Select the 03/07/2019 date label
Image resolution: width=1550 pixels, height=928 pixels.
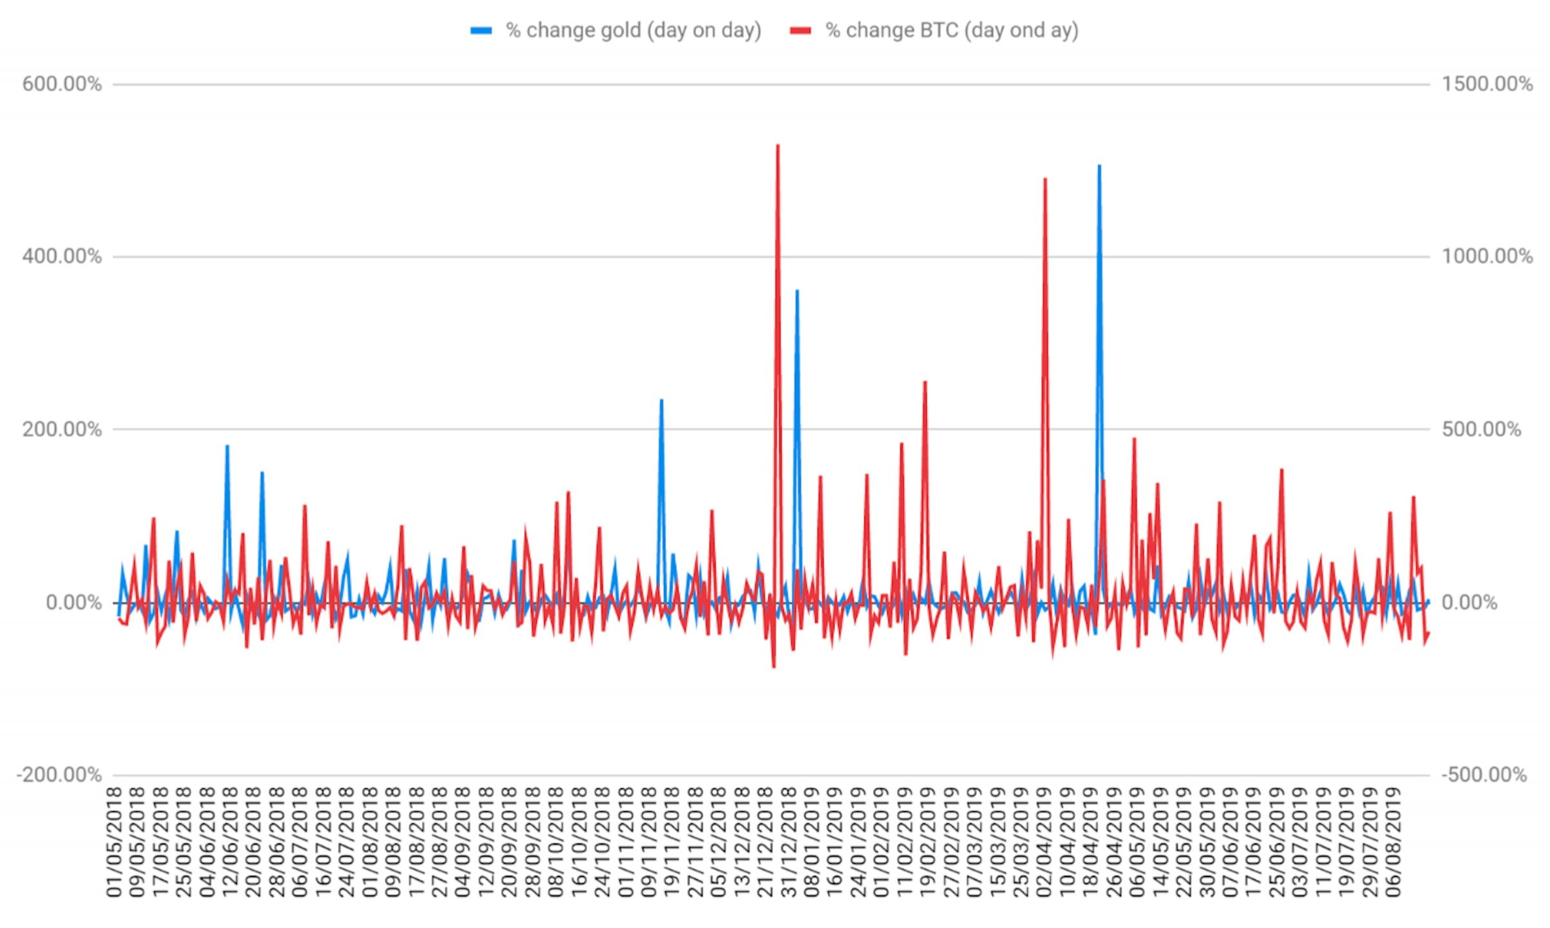point(1300,842)
